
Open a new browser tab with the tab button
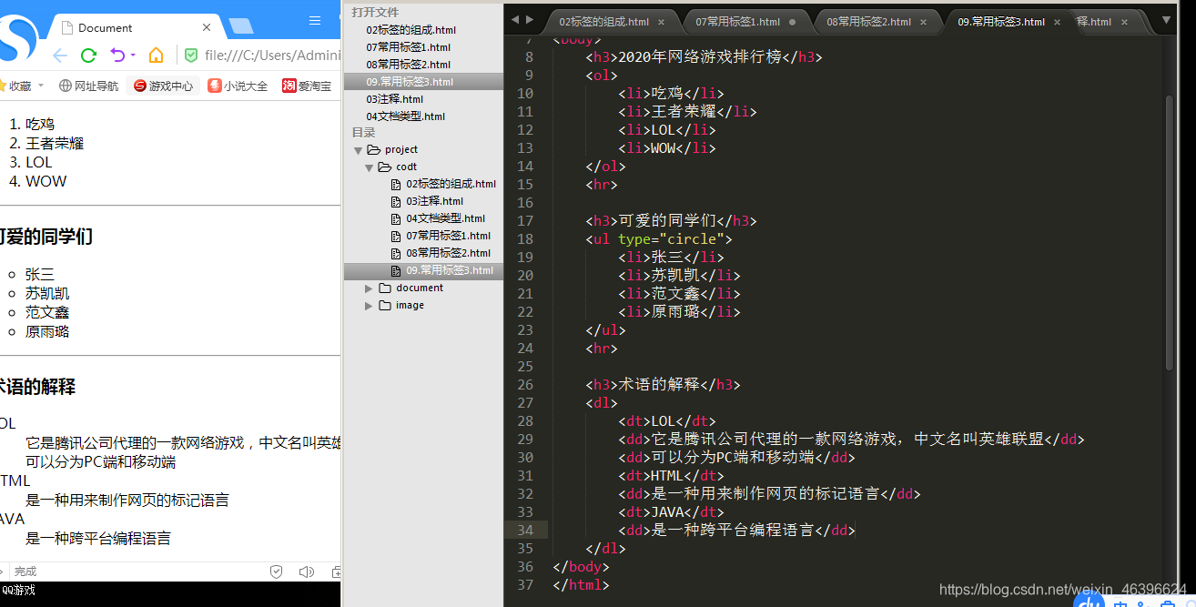[241, 26]
